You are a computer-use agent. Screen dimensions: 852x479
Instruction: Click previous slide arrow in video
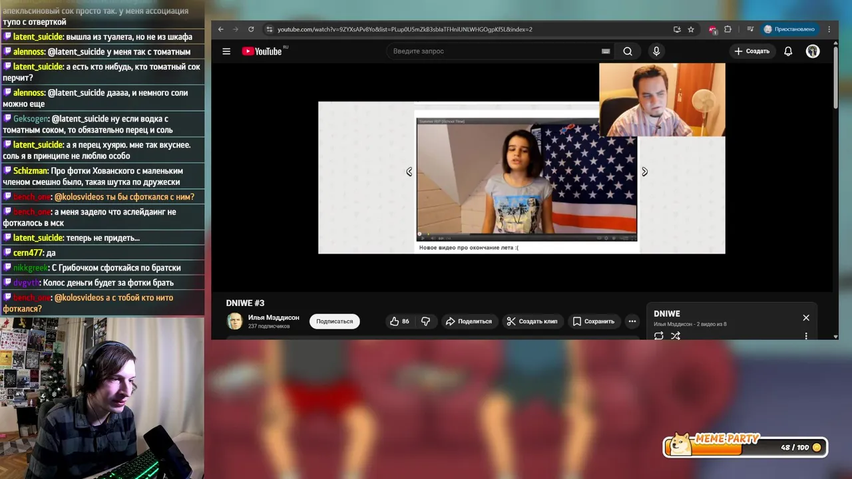coord(409,172)
